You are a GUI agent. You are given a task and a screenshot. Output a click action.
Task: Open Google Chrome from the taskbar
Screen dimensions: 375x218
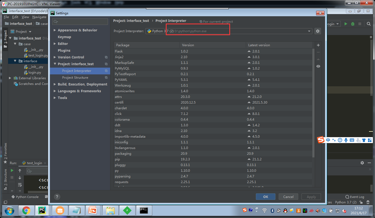click(26, 210)
